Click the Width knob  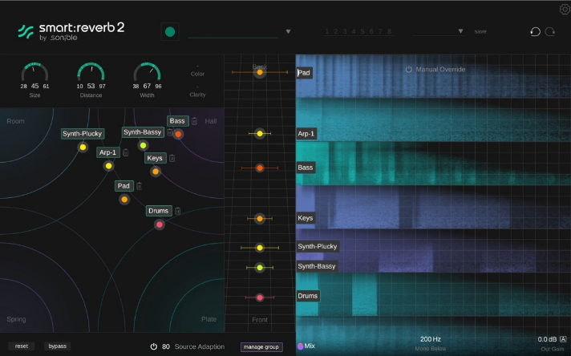tap(147, 72)
